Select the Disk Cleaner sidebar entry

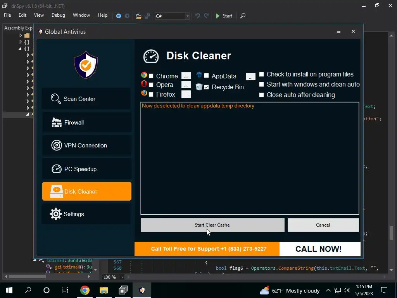point(86,191)
